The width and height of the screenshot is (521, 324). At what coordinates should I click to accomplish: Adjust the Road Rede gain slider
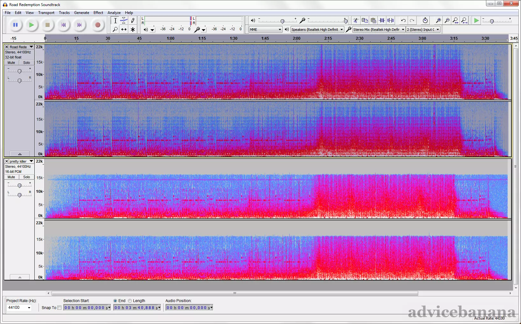click(x=19, y=71)
